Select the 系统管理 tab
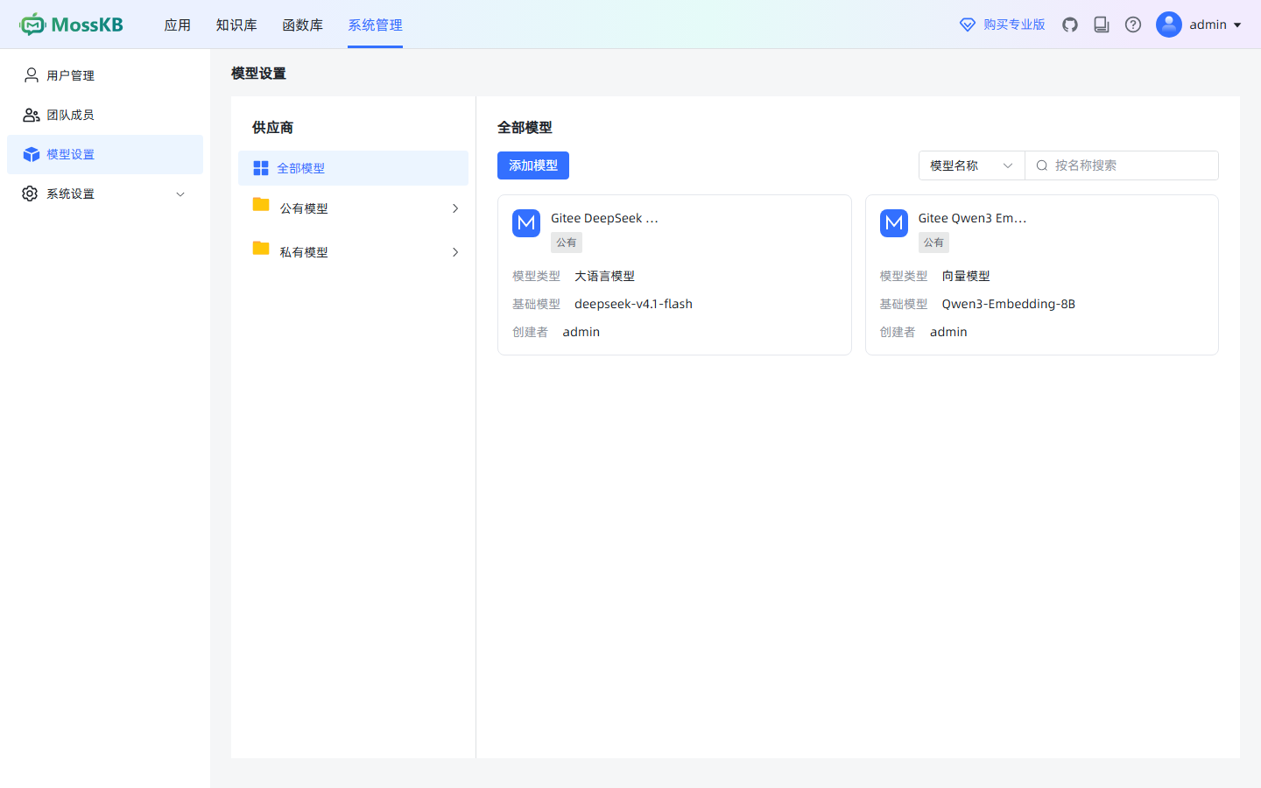 click(375, 25)
